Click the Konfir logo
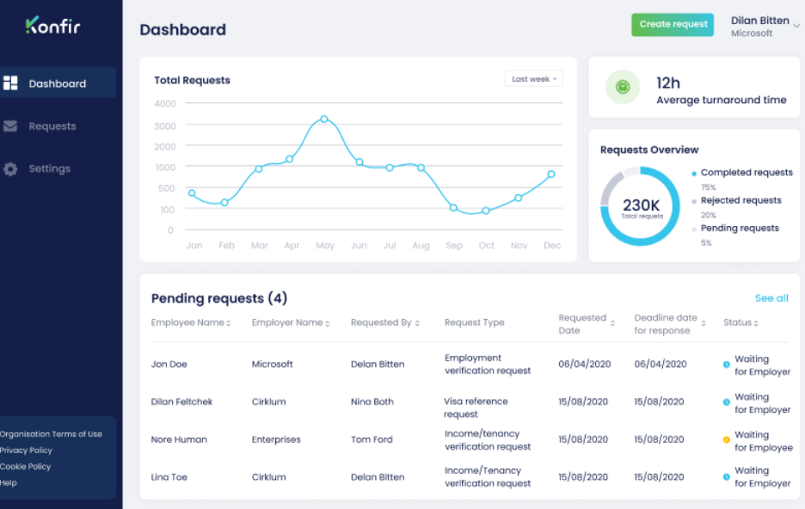The width and height of the screenshot is (805, 509). (52, 26)
